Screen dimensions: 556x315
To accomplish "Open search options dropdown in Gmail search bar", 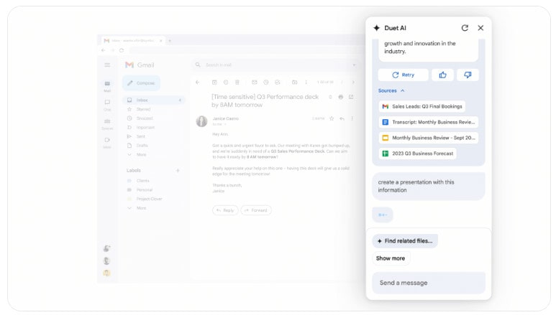I will [x=354, y=65].
